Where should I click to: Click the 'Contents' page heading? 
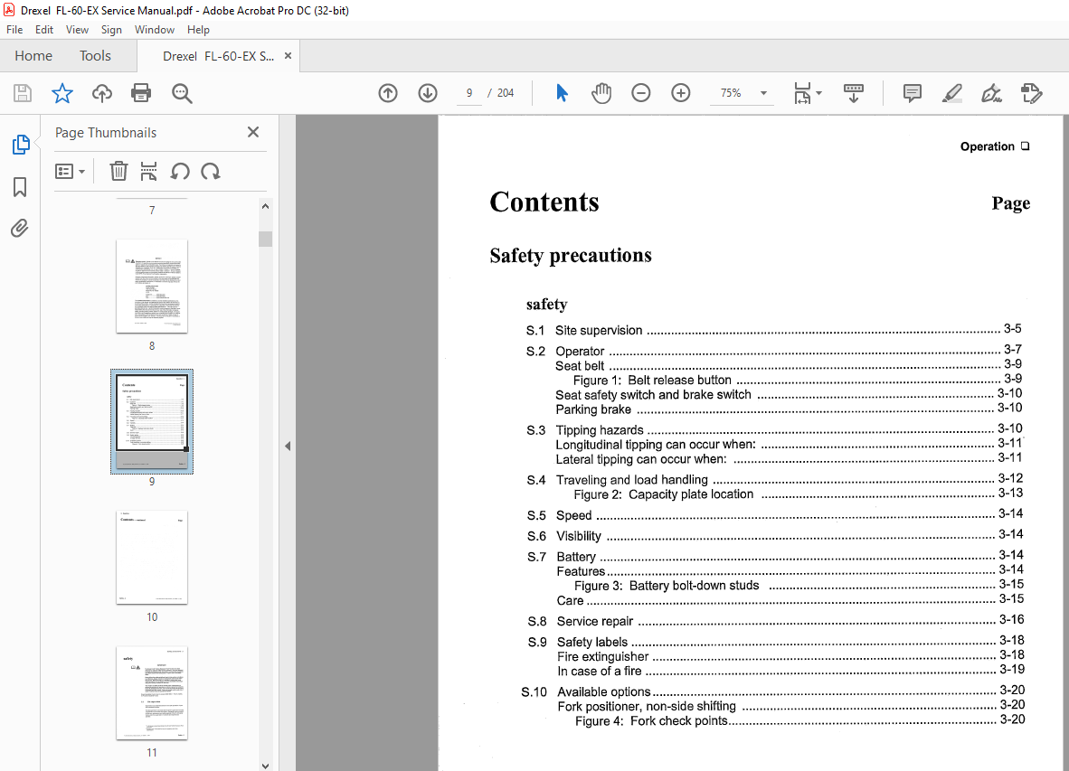click(x=544, y=202)
